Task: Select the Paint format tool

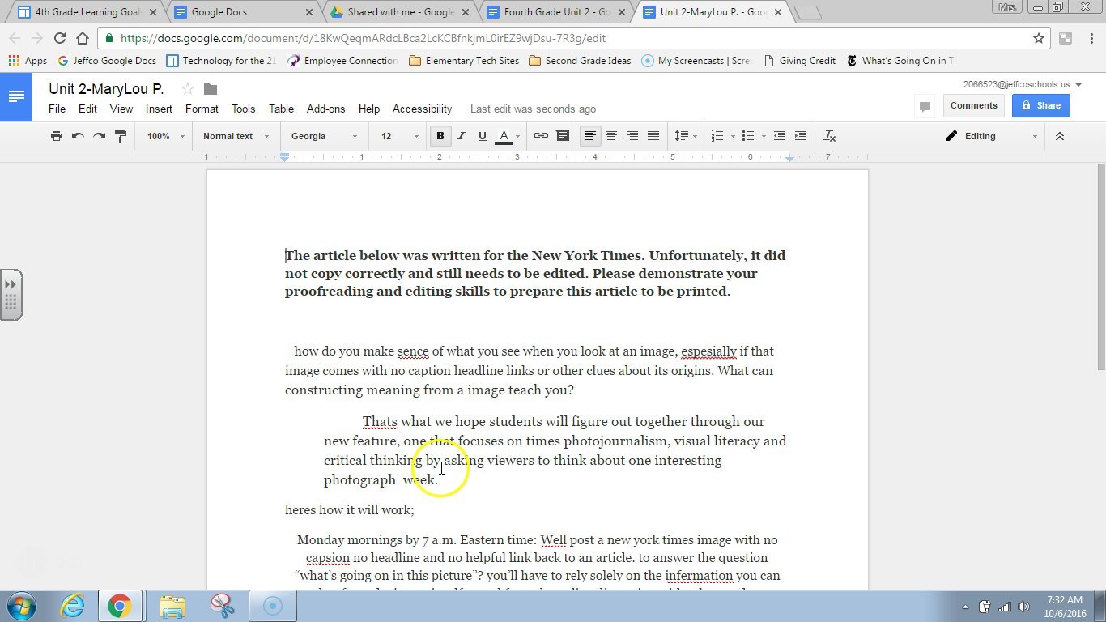Action: coord(121,136)
